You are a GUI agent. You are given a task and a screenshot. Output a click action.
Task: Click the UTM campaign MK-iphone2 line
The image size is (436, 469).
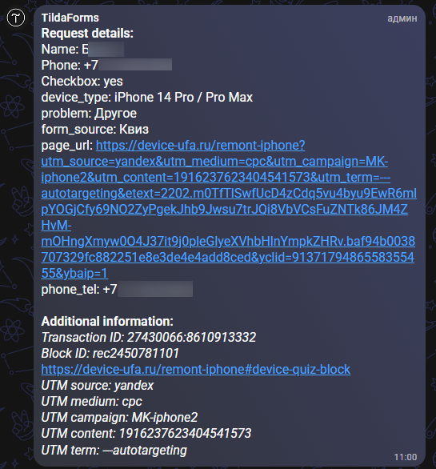119,417
